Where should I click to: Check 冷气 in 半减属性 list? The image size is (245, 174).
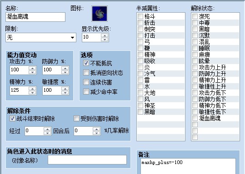pos(140,74)
